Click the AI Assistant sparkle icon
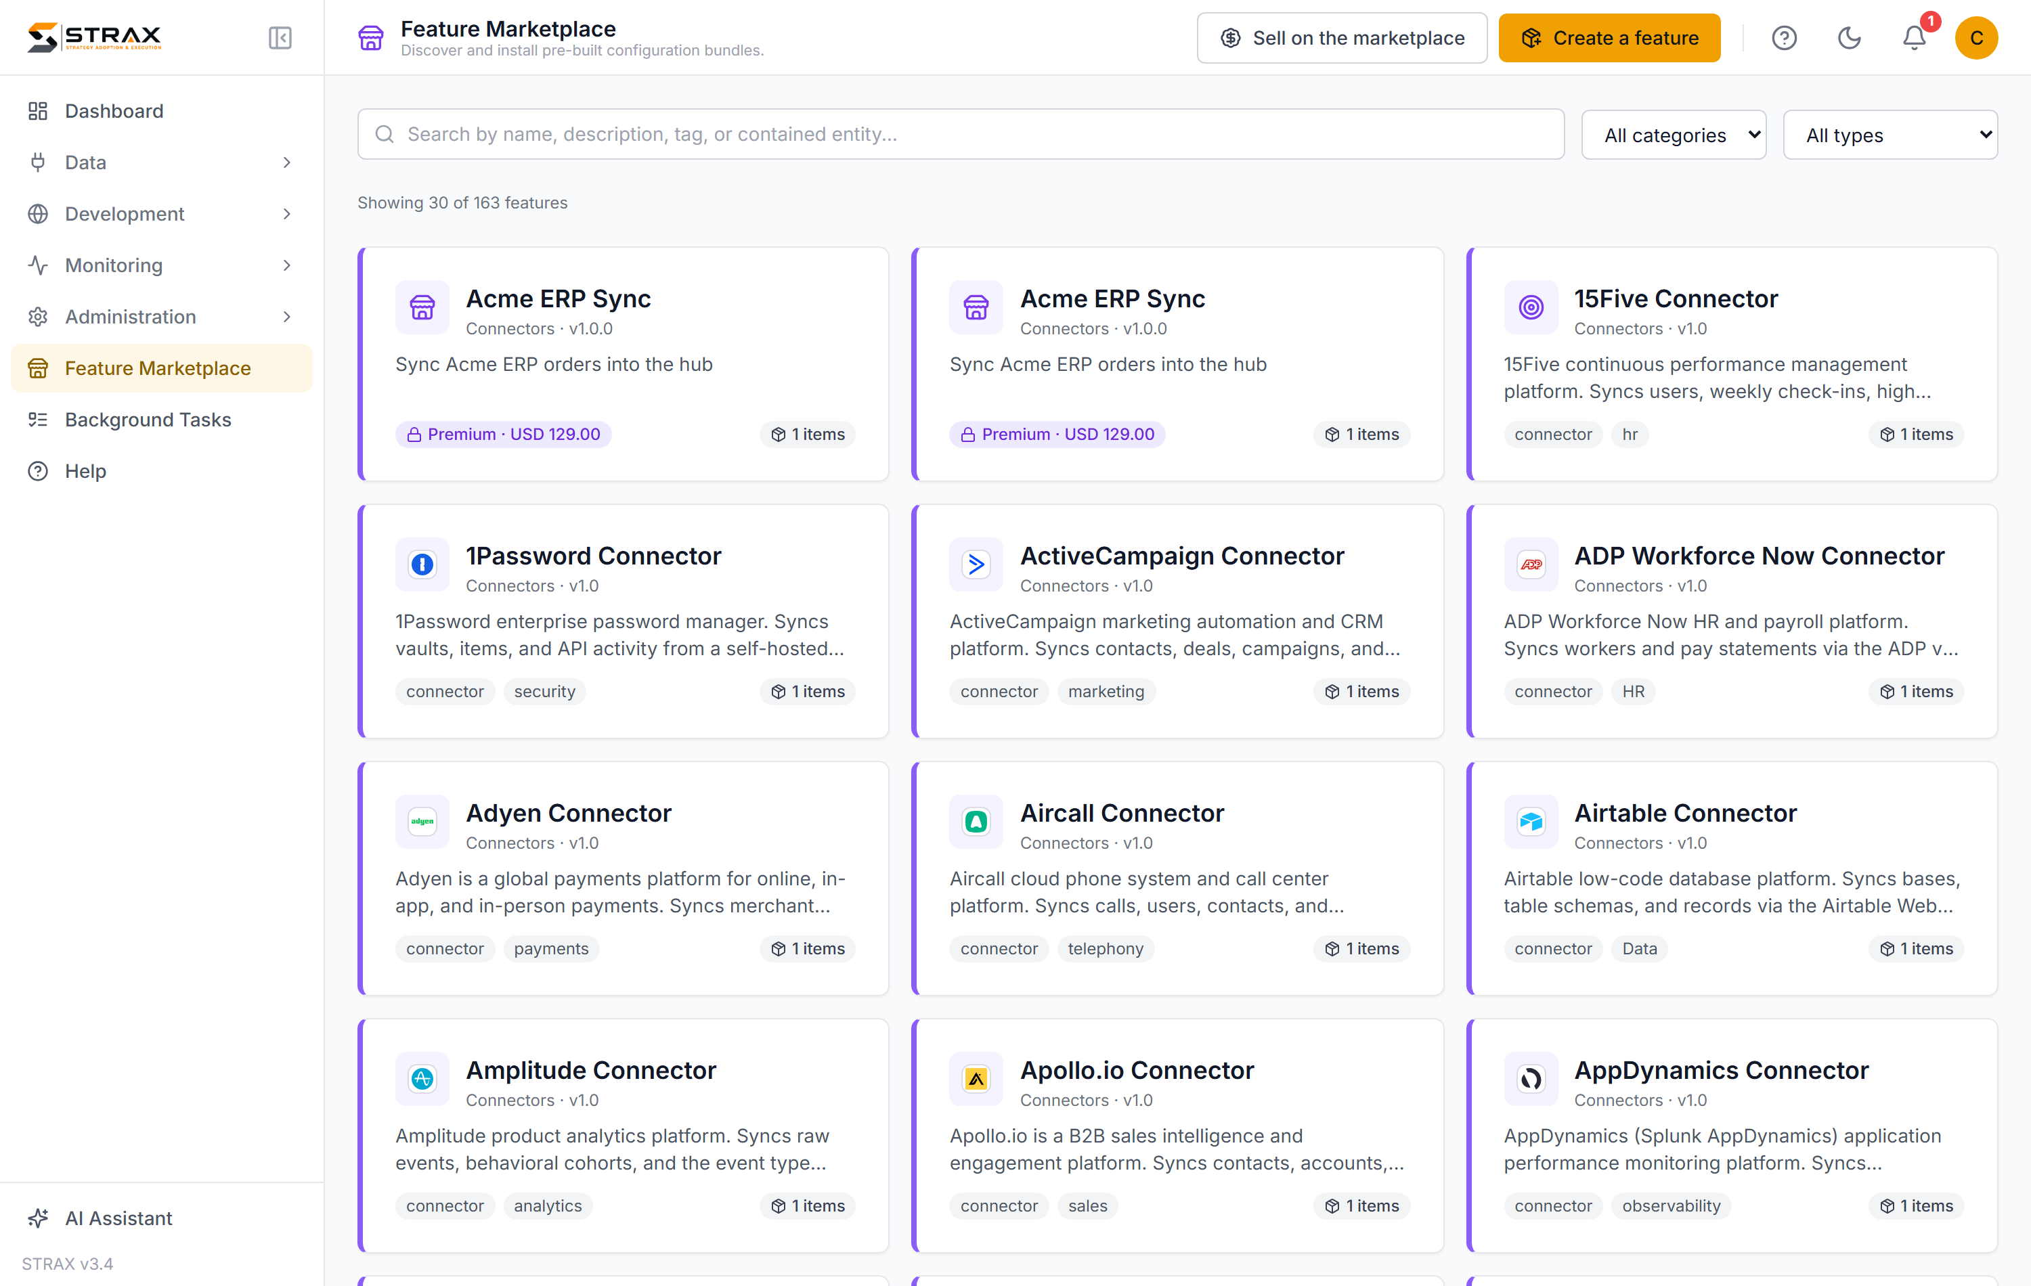The image size is (2031, 1286). pyautogui.click(x=38, y=1218)
